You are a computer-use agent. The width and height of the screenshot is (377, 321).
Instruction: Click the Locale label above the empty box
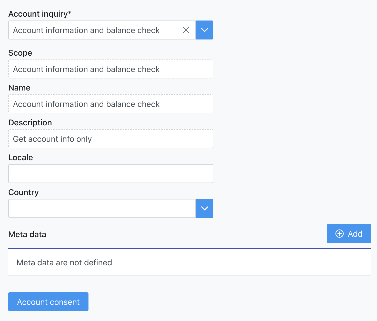pos(21,157)
